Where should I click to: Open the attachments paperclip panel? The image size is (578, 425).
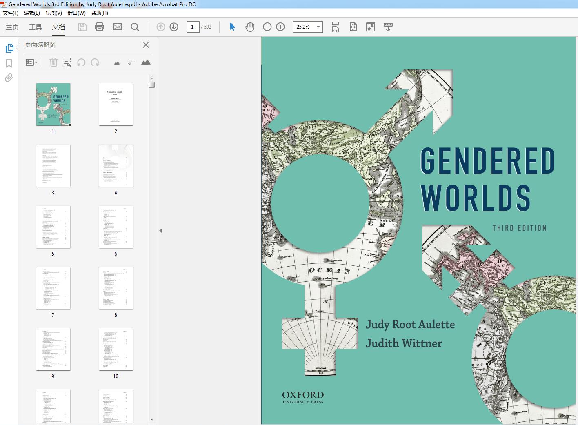click(9, 78)
